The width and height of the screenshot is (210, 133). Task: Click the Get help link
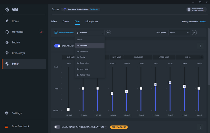coord(202,21)
